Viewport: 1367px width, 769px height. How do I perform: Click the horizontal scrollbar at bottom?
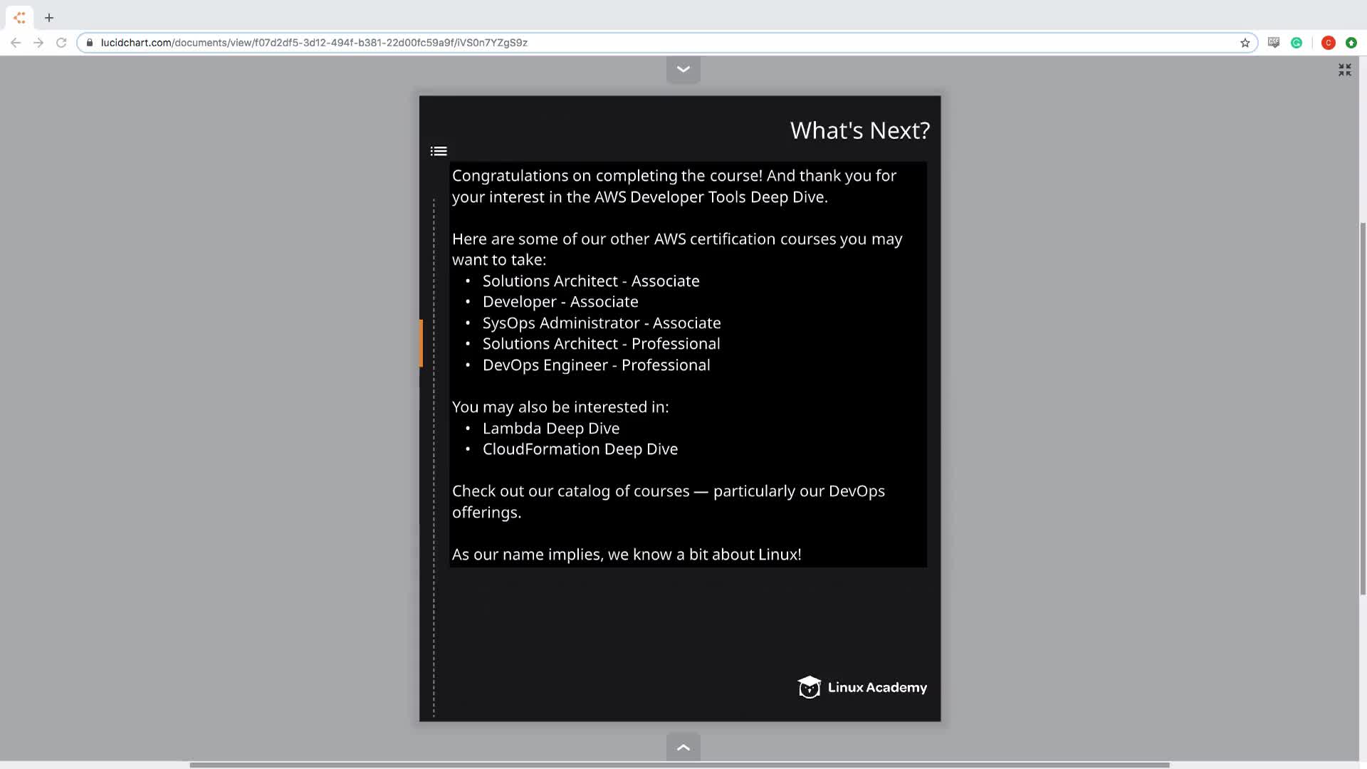[679, 765]
